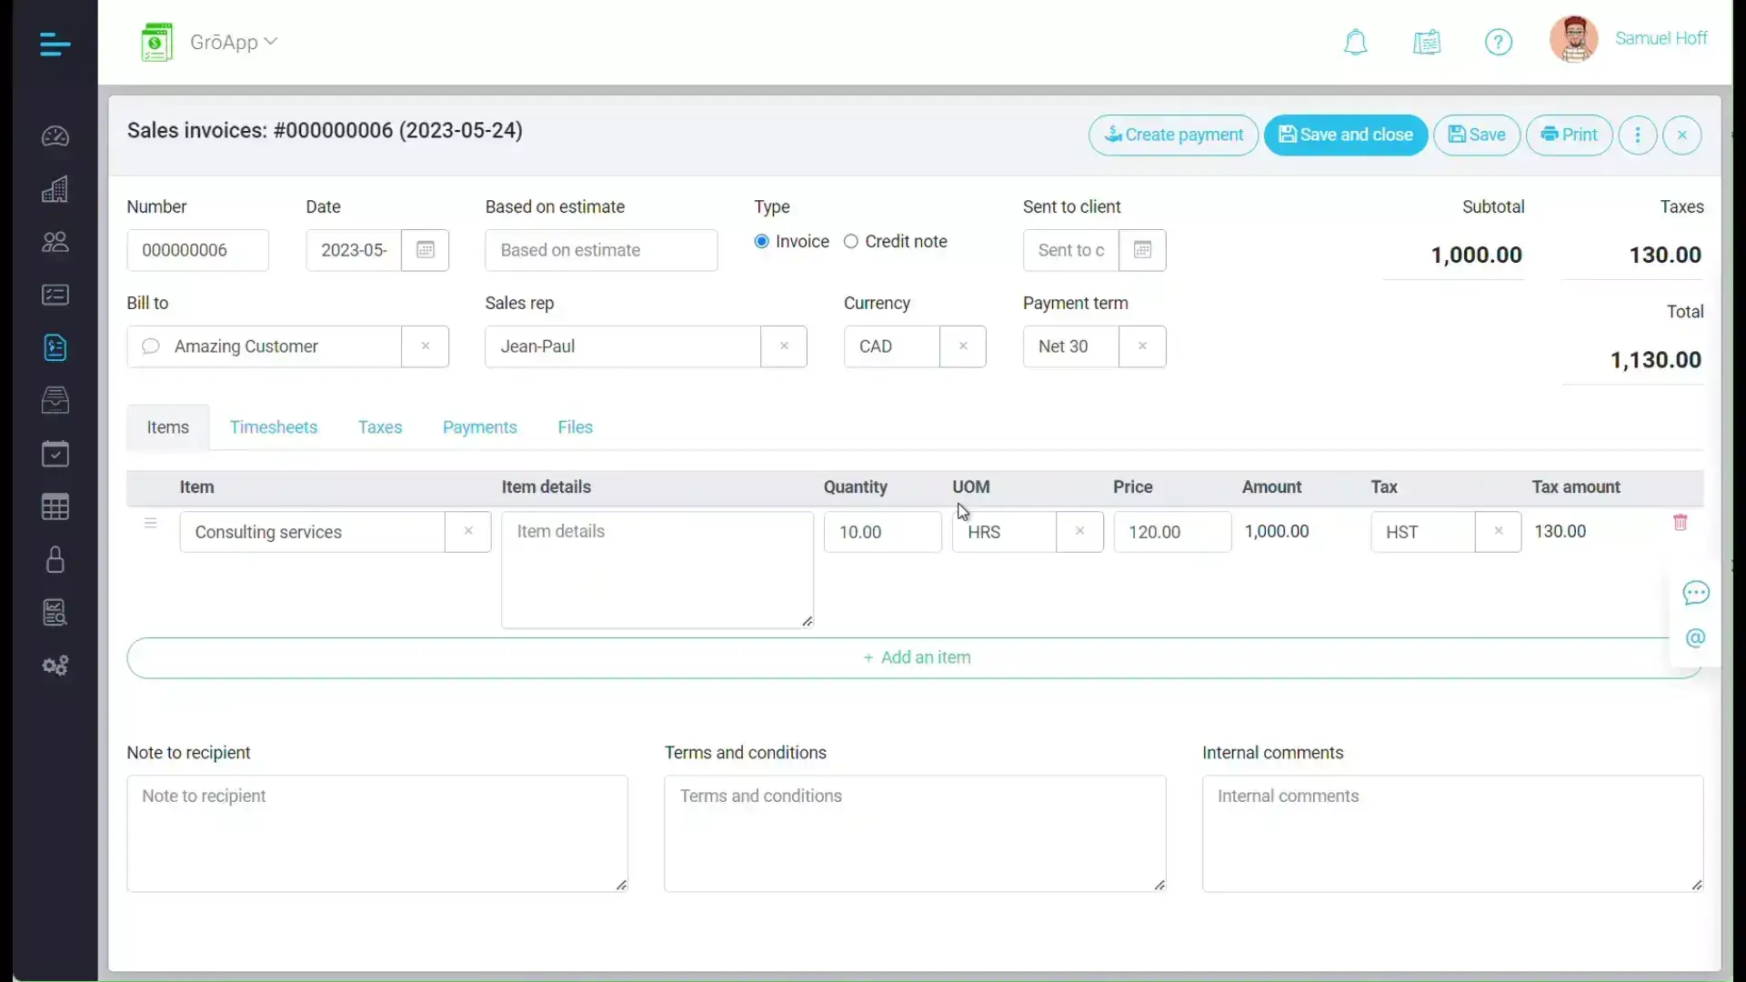The image size is (1746, 982).
Task: Switch to the Timesheets tab
Action: point(274,426)
